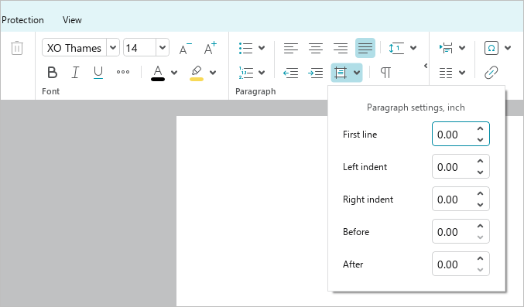Open more font options ellipsis
Screen dimensions: 524x307
(123, 72)
